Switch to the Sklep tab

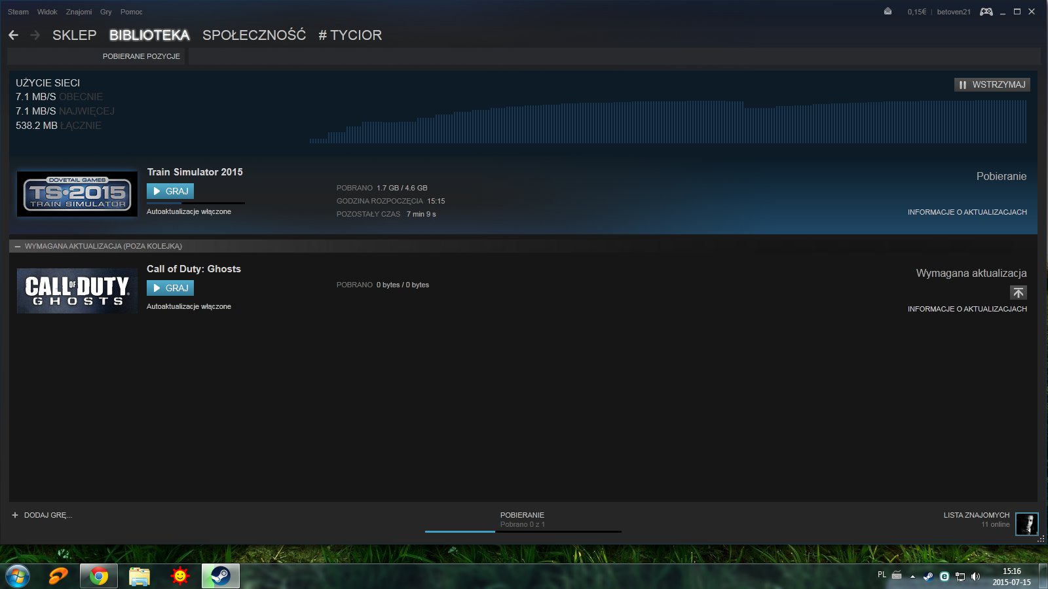(74, 35)
